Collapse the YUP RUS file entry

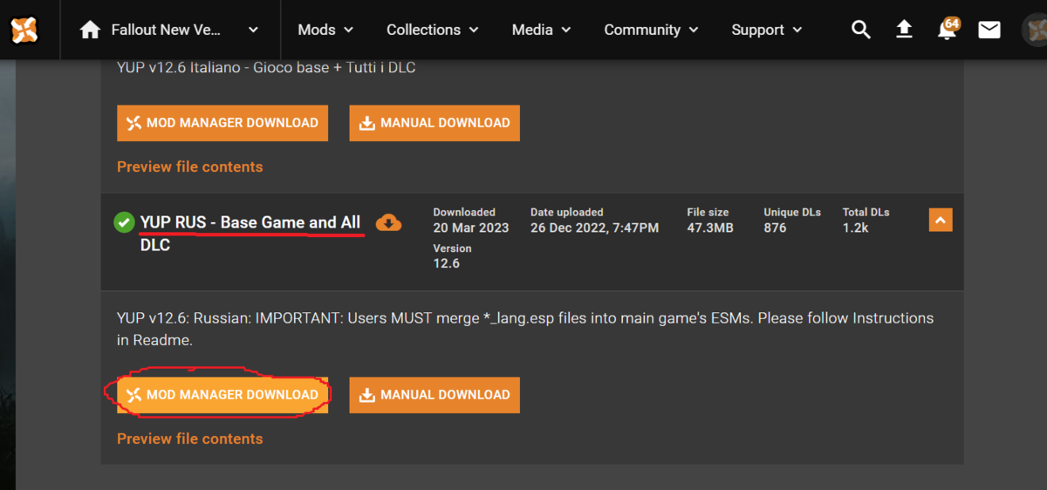[x=941, y=221]
